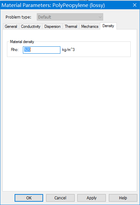The height and width of the screenshot is (205, 140).
Task: Go to the Thermal tab
Action: 71,26
